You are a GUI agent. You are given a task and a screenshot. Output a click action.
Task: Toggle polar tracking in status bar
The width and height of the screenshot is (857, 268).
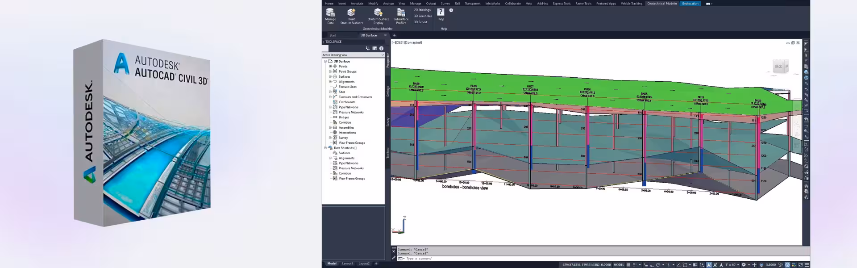658,264
